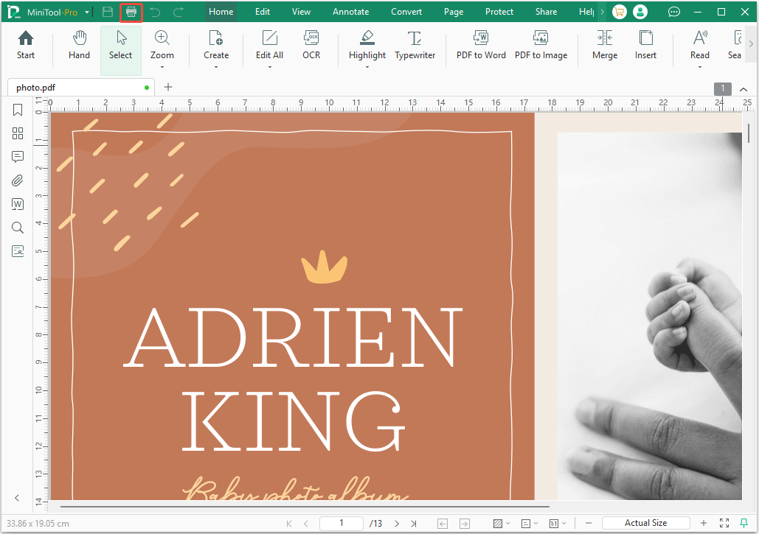The width and height of the screenshot is (759, 534).
Task: Select the photo.pdf document tab
Action: 81,88
